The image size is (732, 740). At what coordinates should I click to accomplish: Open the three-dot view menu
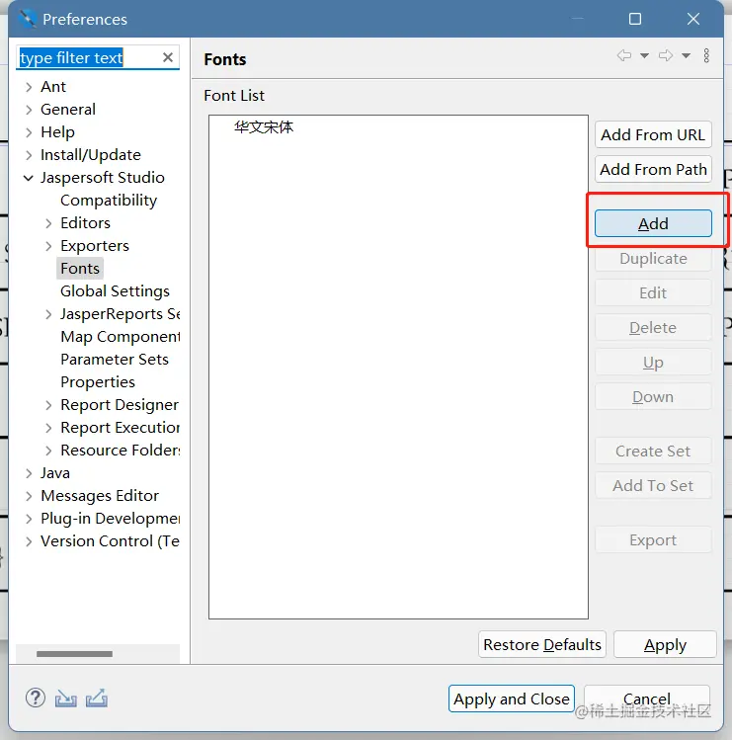click(706, 55)
